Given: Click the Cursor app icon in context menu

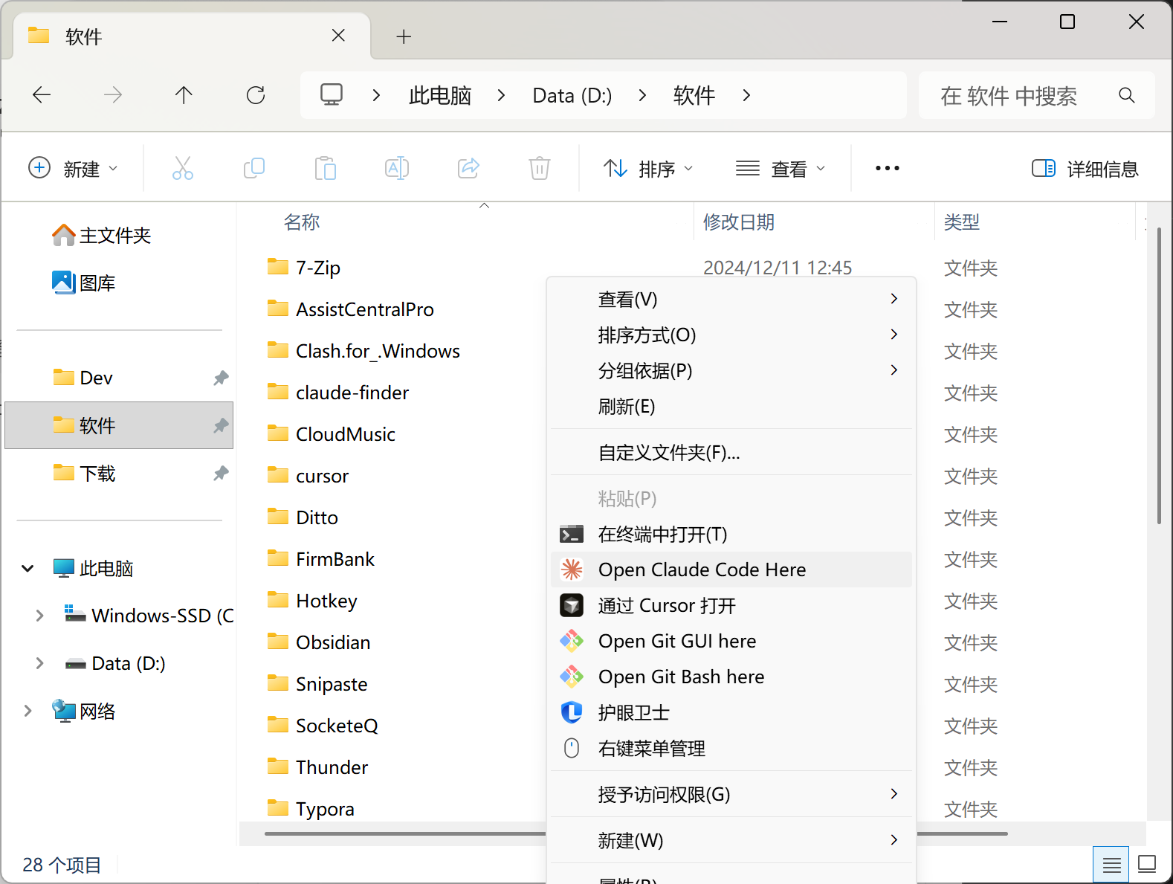Looking at the screenshot, I should (x=572, y=605).
